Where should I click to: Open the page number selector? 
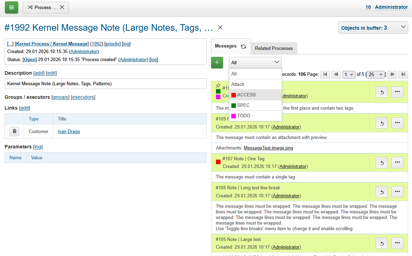click(348, 74)
